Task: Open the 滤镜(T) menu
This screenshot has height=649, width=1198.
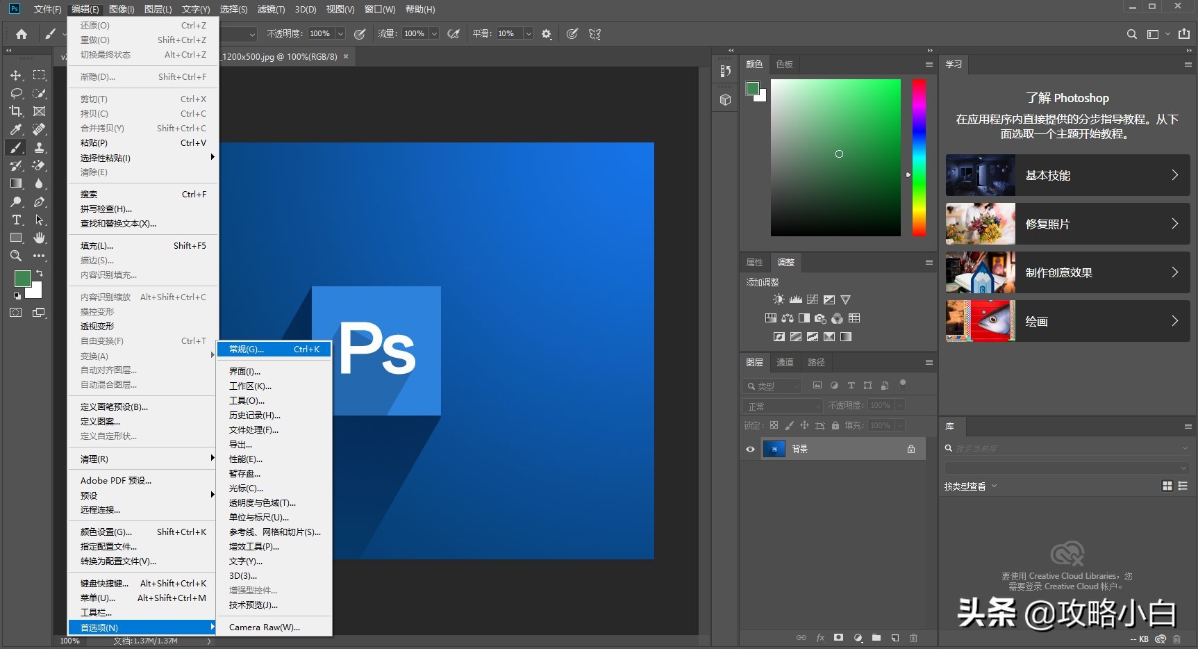Action: coord(271,9)
